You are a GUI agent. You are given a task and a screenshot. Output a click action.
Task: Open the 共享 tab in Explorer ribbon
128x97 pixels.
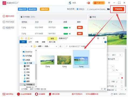pos(37,42)
